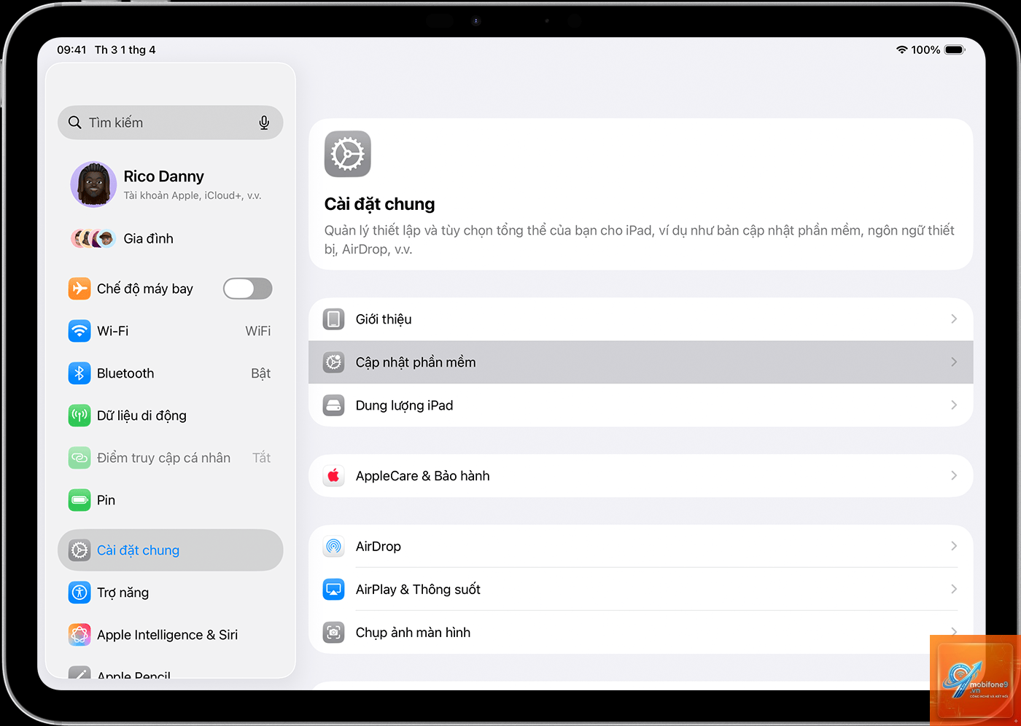Click the Apple Intelligence & Siri icon
This screenshot has height=726, width=1021.
(79, 635)
